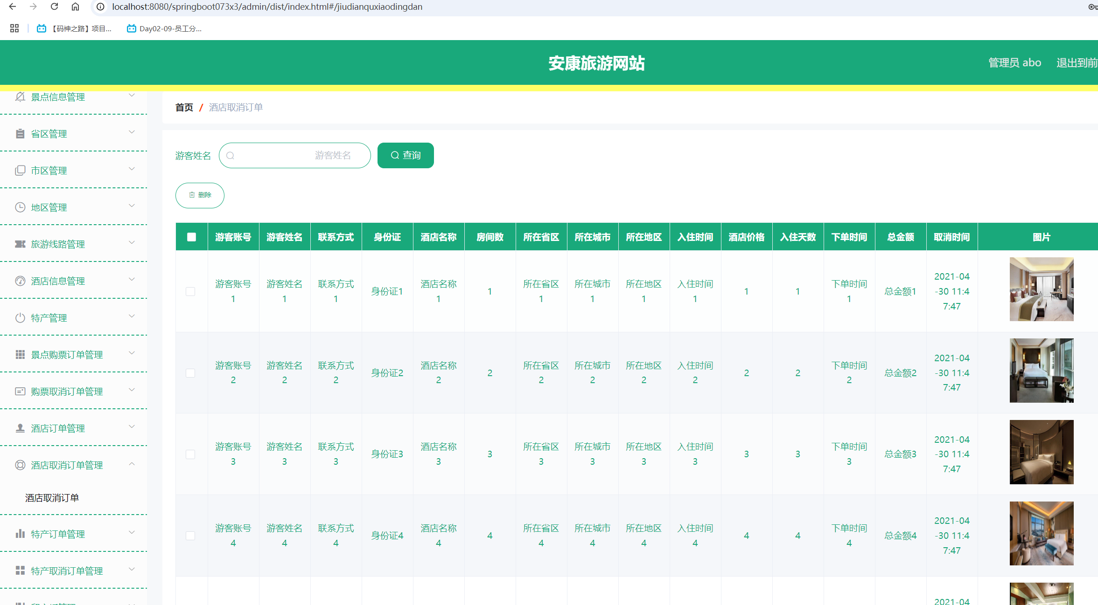This screenshot has width=1098, height=605.
Task: Open the hotel image thumbnail in row 2
Action: coord(1042,371)
